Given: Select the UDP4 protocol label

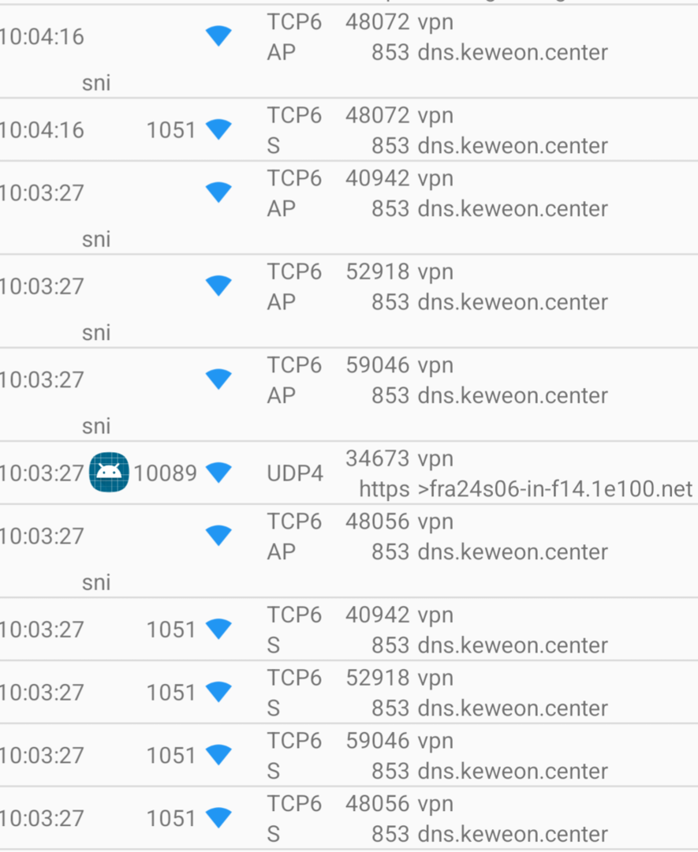Looking at the screenshot, I should (295, 473).
